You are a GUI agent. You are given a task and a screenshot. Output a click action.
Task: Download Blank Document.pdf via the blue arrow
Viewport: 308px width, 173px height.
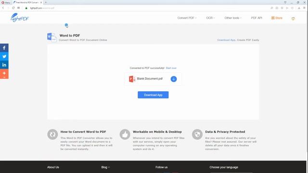[174, 79]
